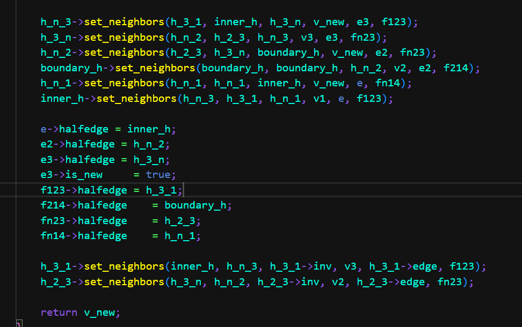Click 'h_3_1->inv' argument in the set_neighbors call
This screenshot has height=327, width=522.
(x=301, y=266)
